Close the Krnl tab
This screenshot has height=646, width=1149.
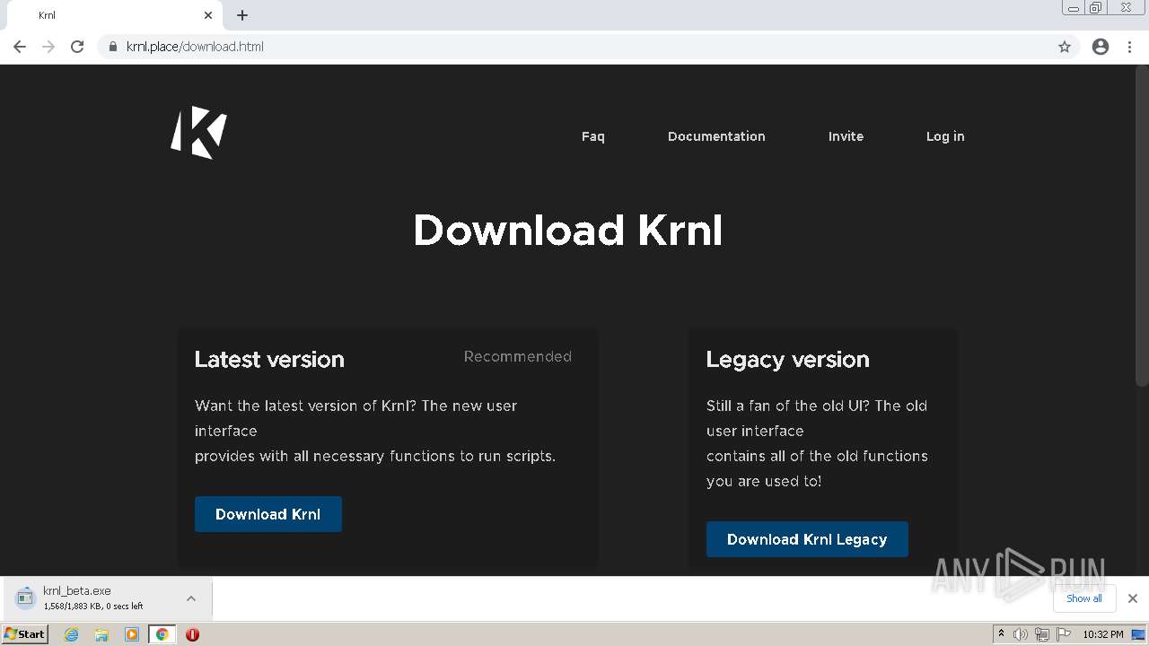pyautogui.click(x=208, y=15)
